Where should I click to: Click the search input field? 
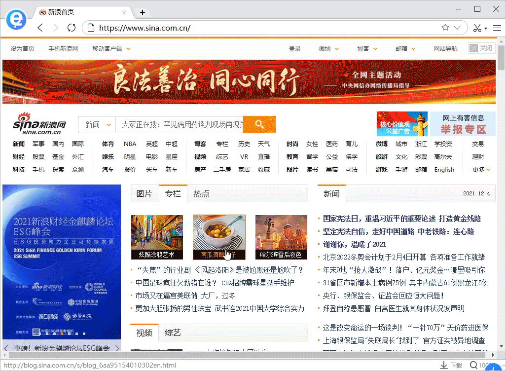pos(180,125)
